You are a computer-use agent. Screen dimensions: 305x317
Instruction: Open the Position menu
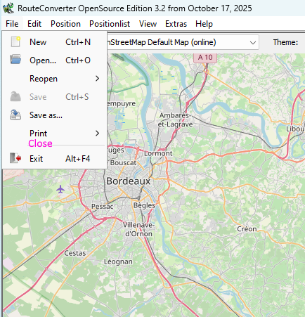65,24
